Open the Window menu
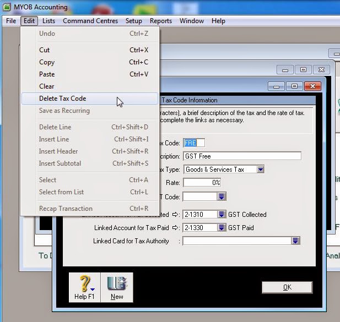 [x=192, y=21]
